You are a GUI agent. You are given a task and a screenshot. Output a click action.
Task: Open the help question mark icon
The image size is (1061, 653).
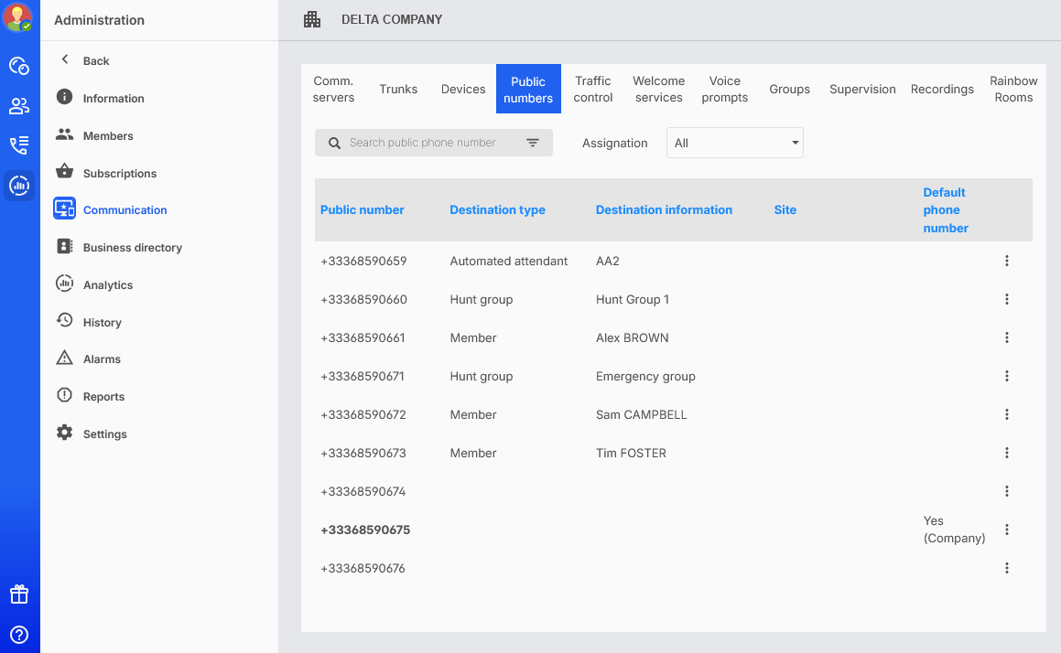point(19,635)
